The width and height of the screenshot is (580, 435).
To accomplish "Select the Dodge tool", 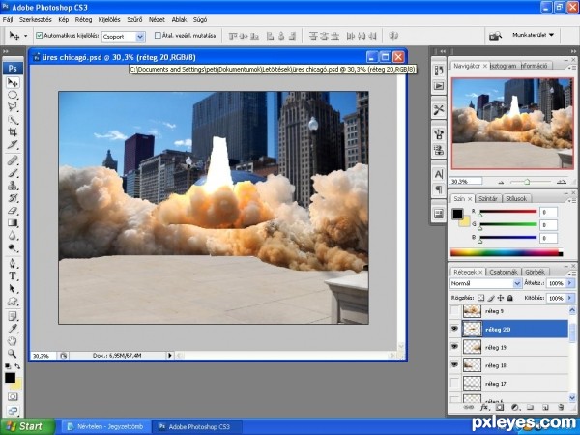I will pos(13,247).
